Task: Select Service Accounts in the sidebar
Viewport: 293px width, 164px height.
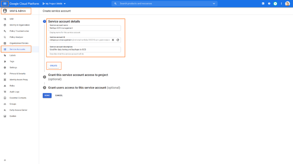Action: point(17,49)
